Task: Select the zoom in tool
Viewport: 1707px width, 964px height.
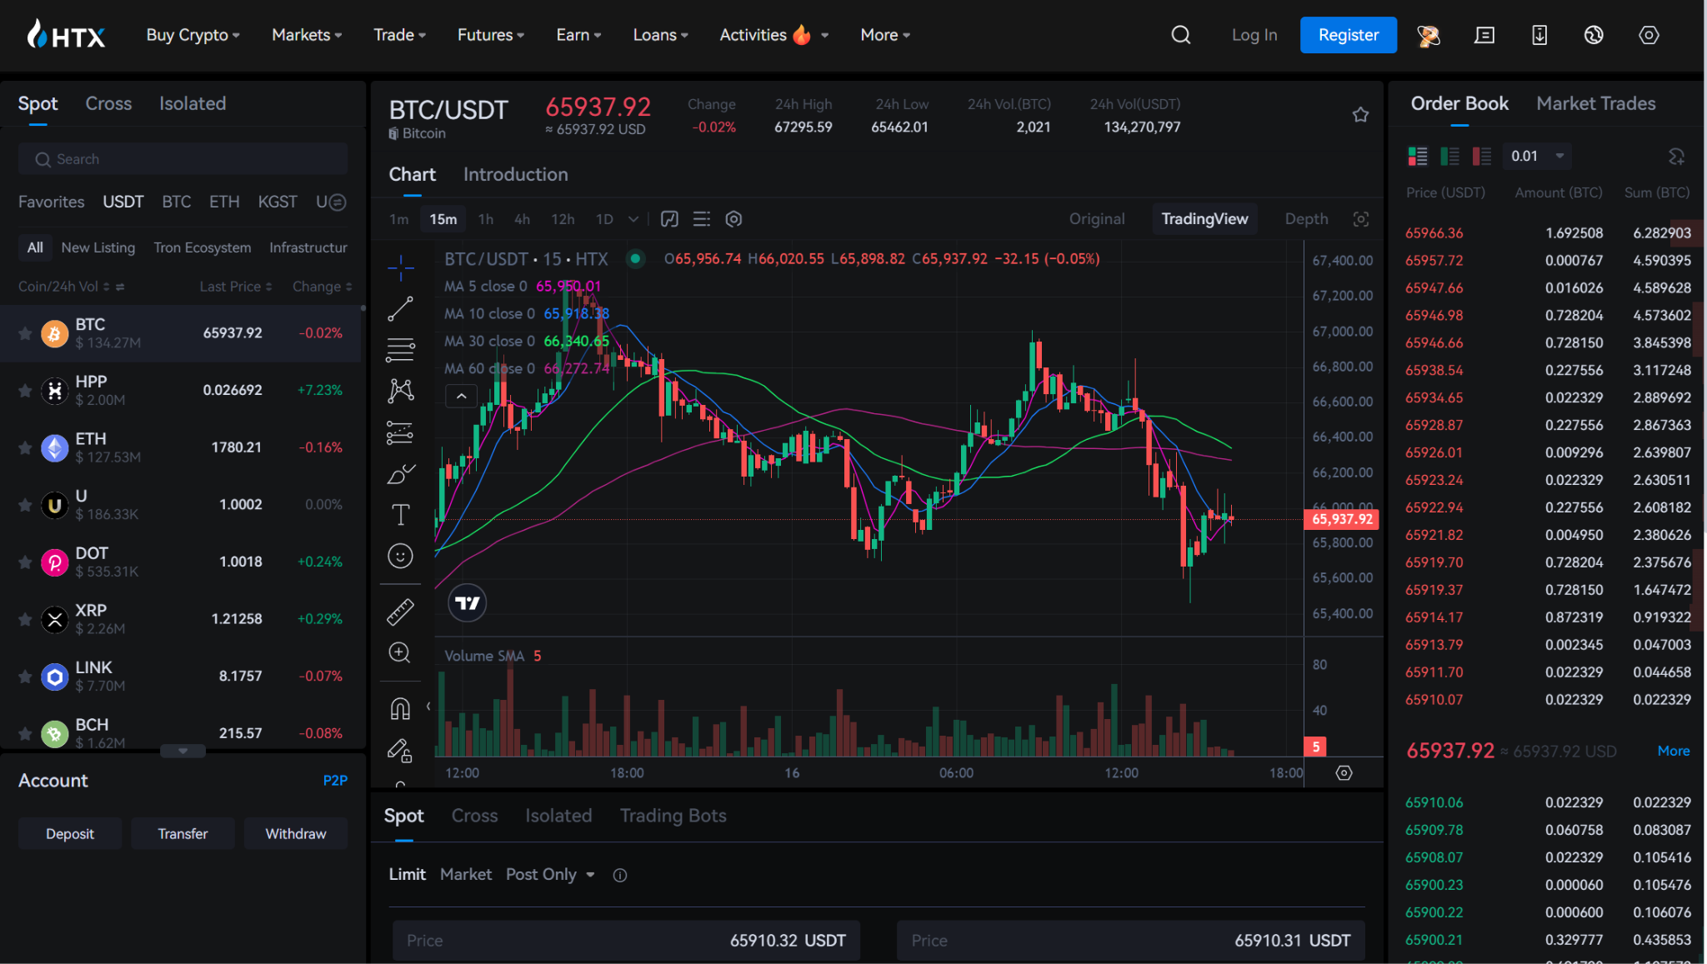Action: coord(400,652)
